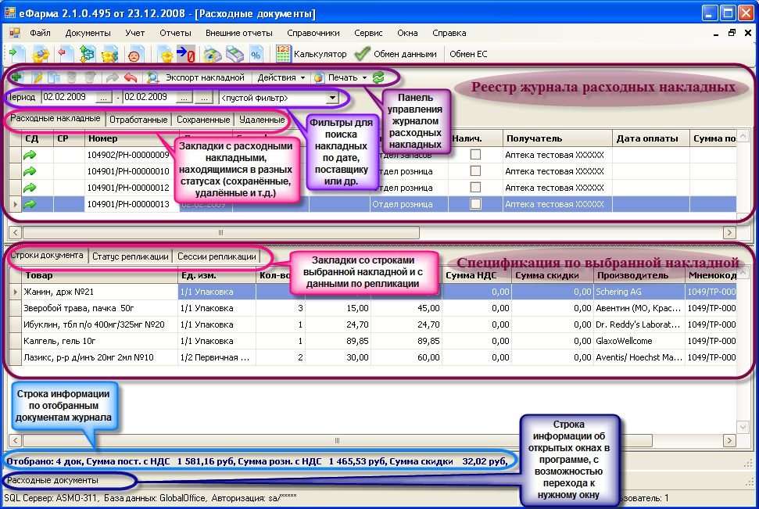The width and height of the screenshot is (759, 509).
Task: Click the Обмен ЕС button
Action: [468, 54]
